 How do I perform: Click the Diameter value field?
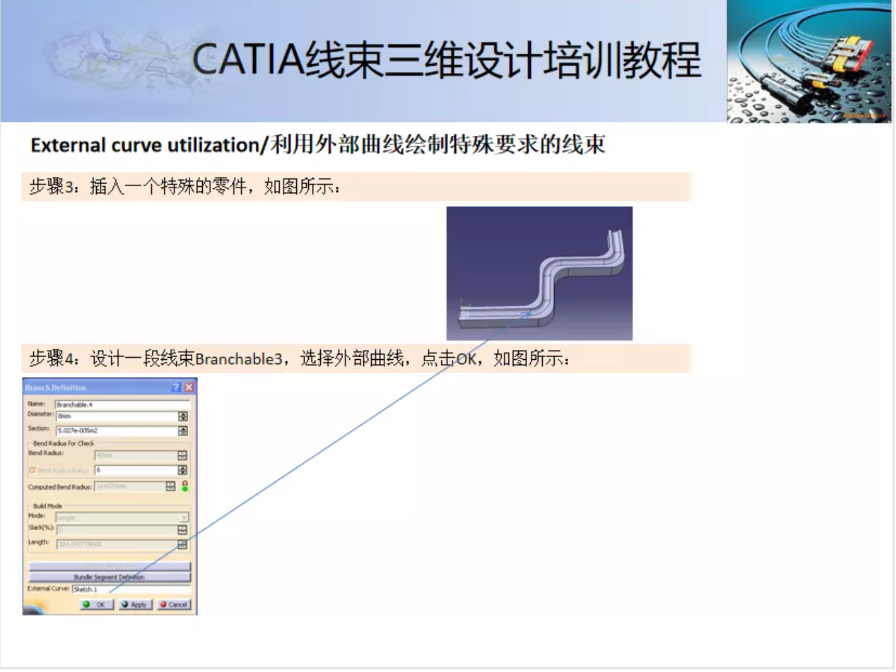[x=116, y=417]
